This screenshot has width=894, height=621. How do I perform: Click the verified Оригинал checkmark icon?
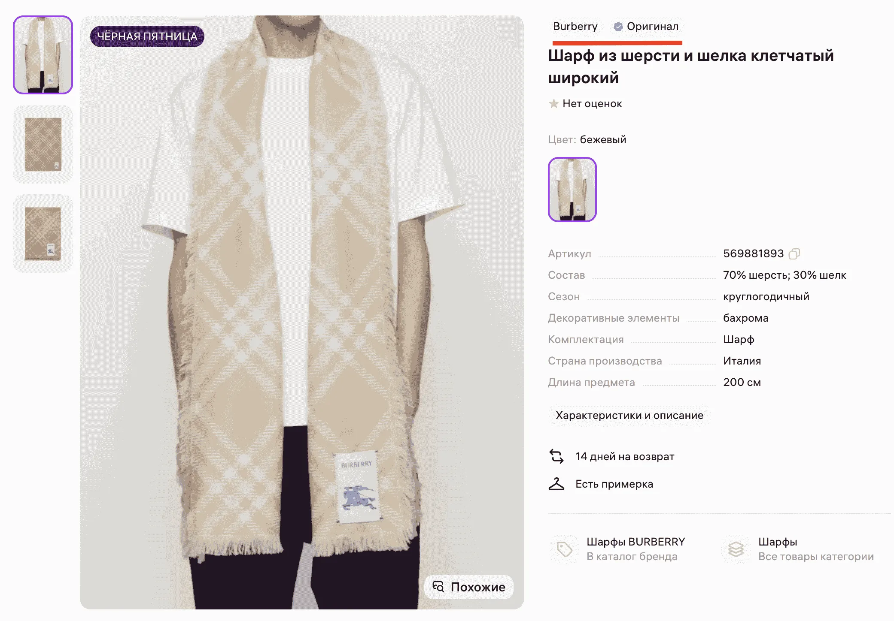click(x=618, y=27)
